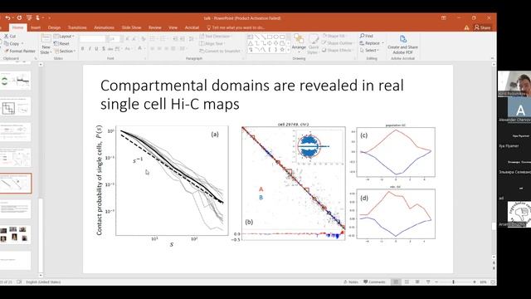The height and width of the screenshot is (299, 531).
Task: Click the Fit slide to window icon
Action: 493,282
